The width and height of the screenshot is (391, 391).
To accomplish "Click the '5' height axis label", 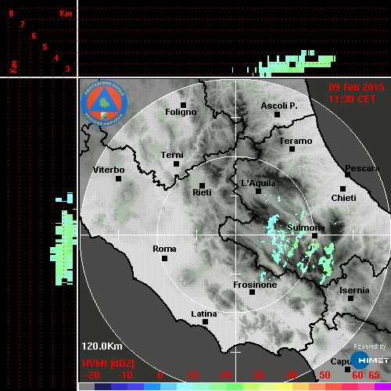I will (45, 47).
